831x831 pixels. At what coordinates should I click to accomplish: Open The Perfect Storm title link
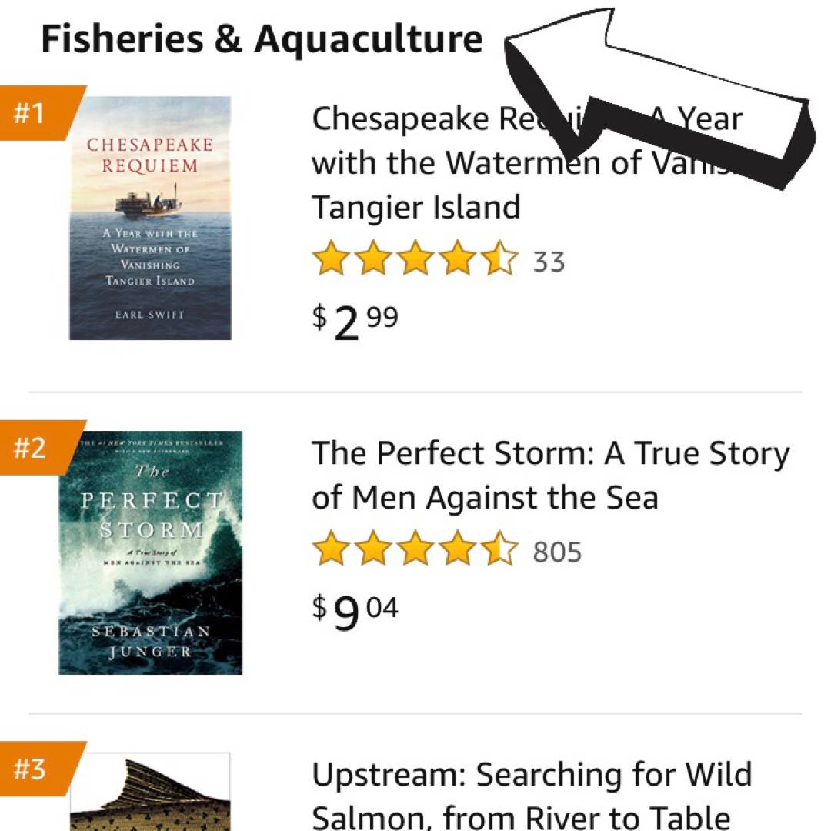coord(549,476)
